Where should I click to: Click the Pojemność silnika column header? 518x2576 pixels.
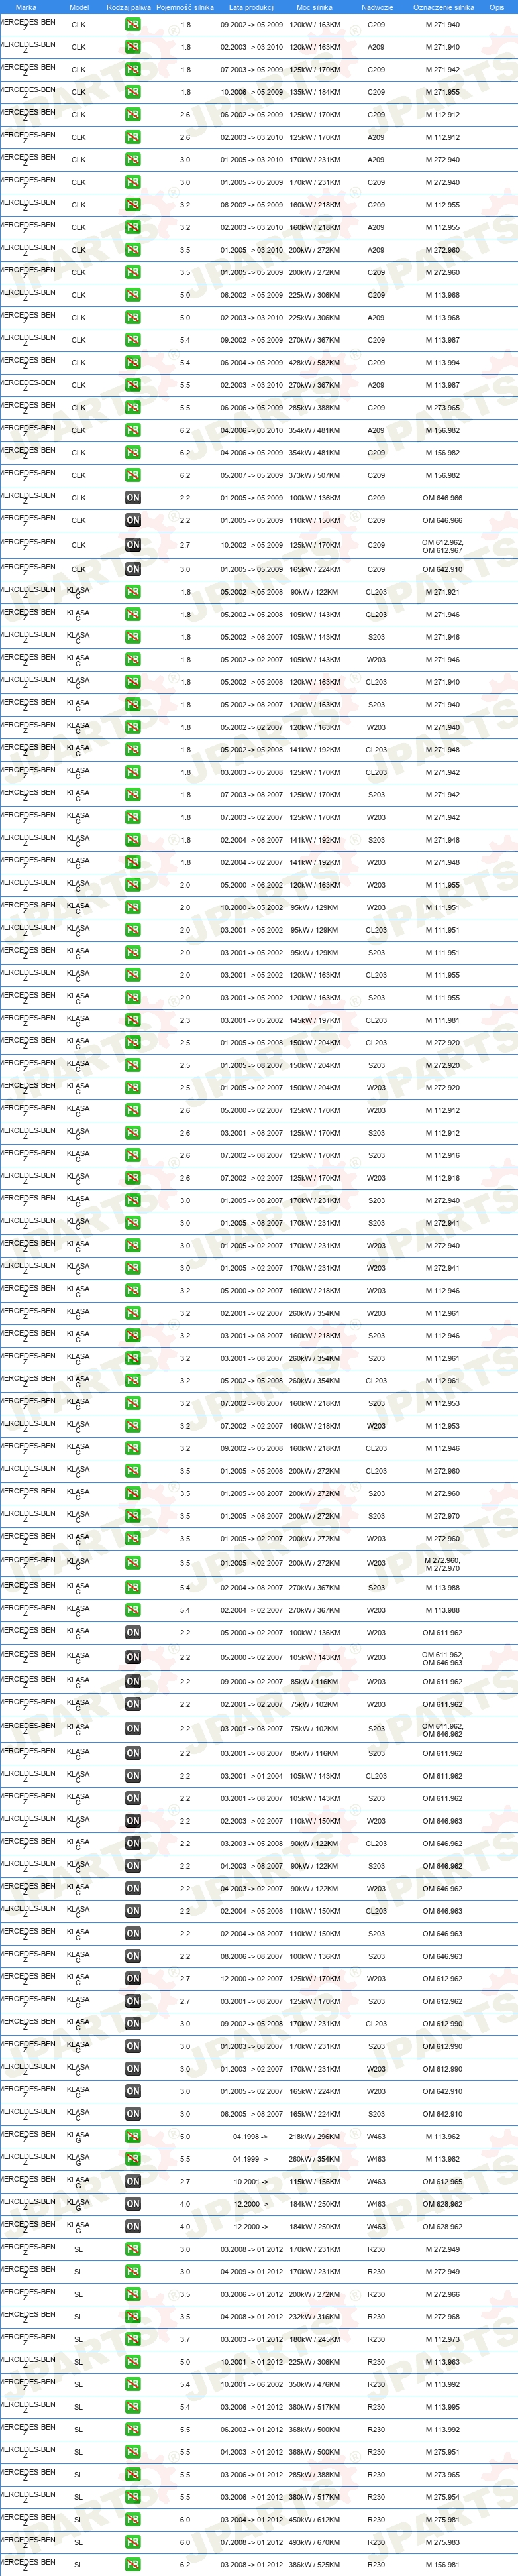coord(185,7)
